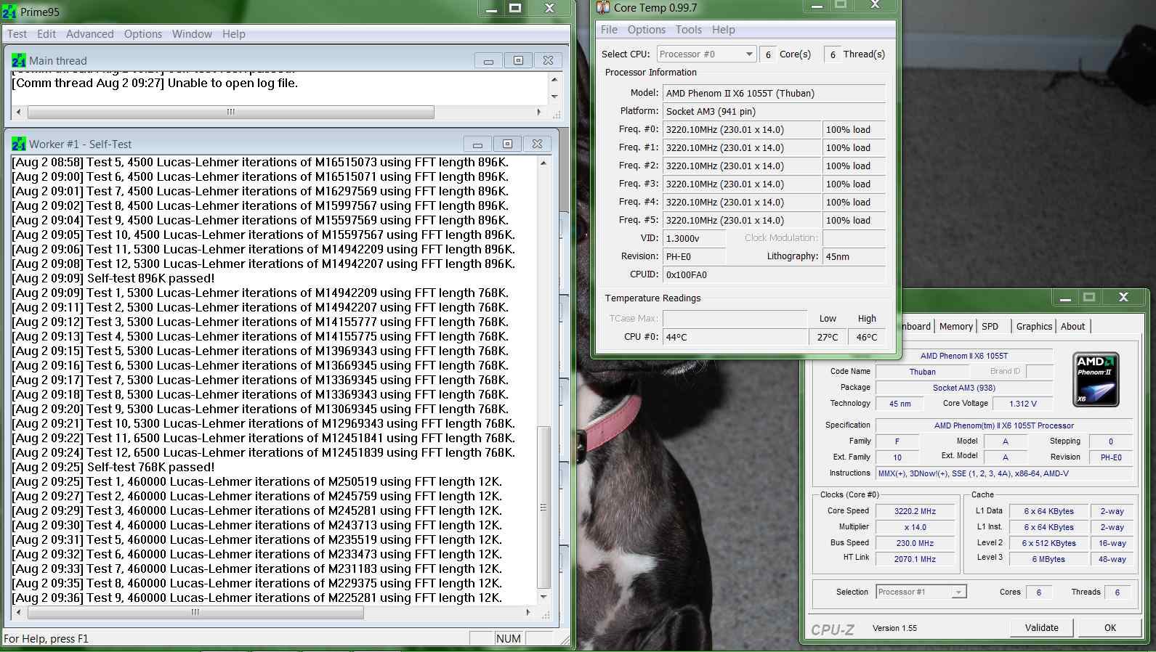This screenshot has height=652, width=1156.
Task: Open the Advanced menu in Prime95
Action: click(x=89, y=34)
